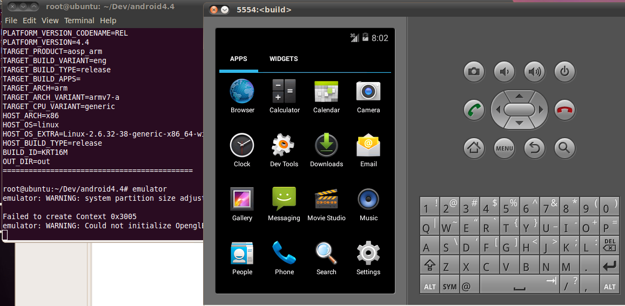Click the emulator MENU button
Image resolution: width=625 pixels, height=306 pixels.
504,148
